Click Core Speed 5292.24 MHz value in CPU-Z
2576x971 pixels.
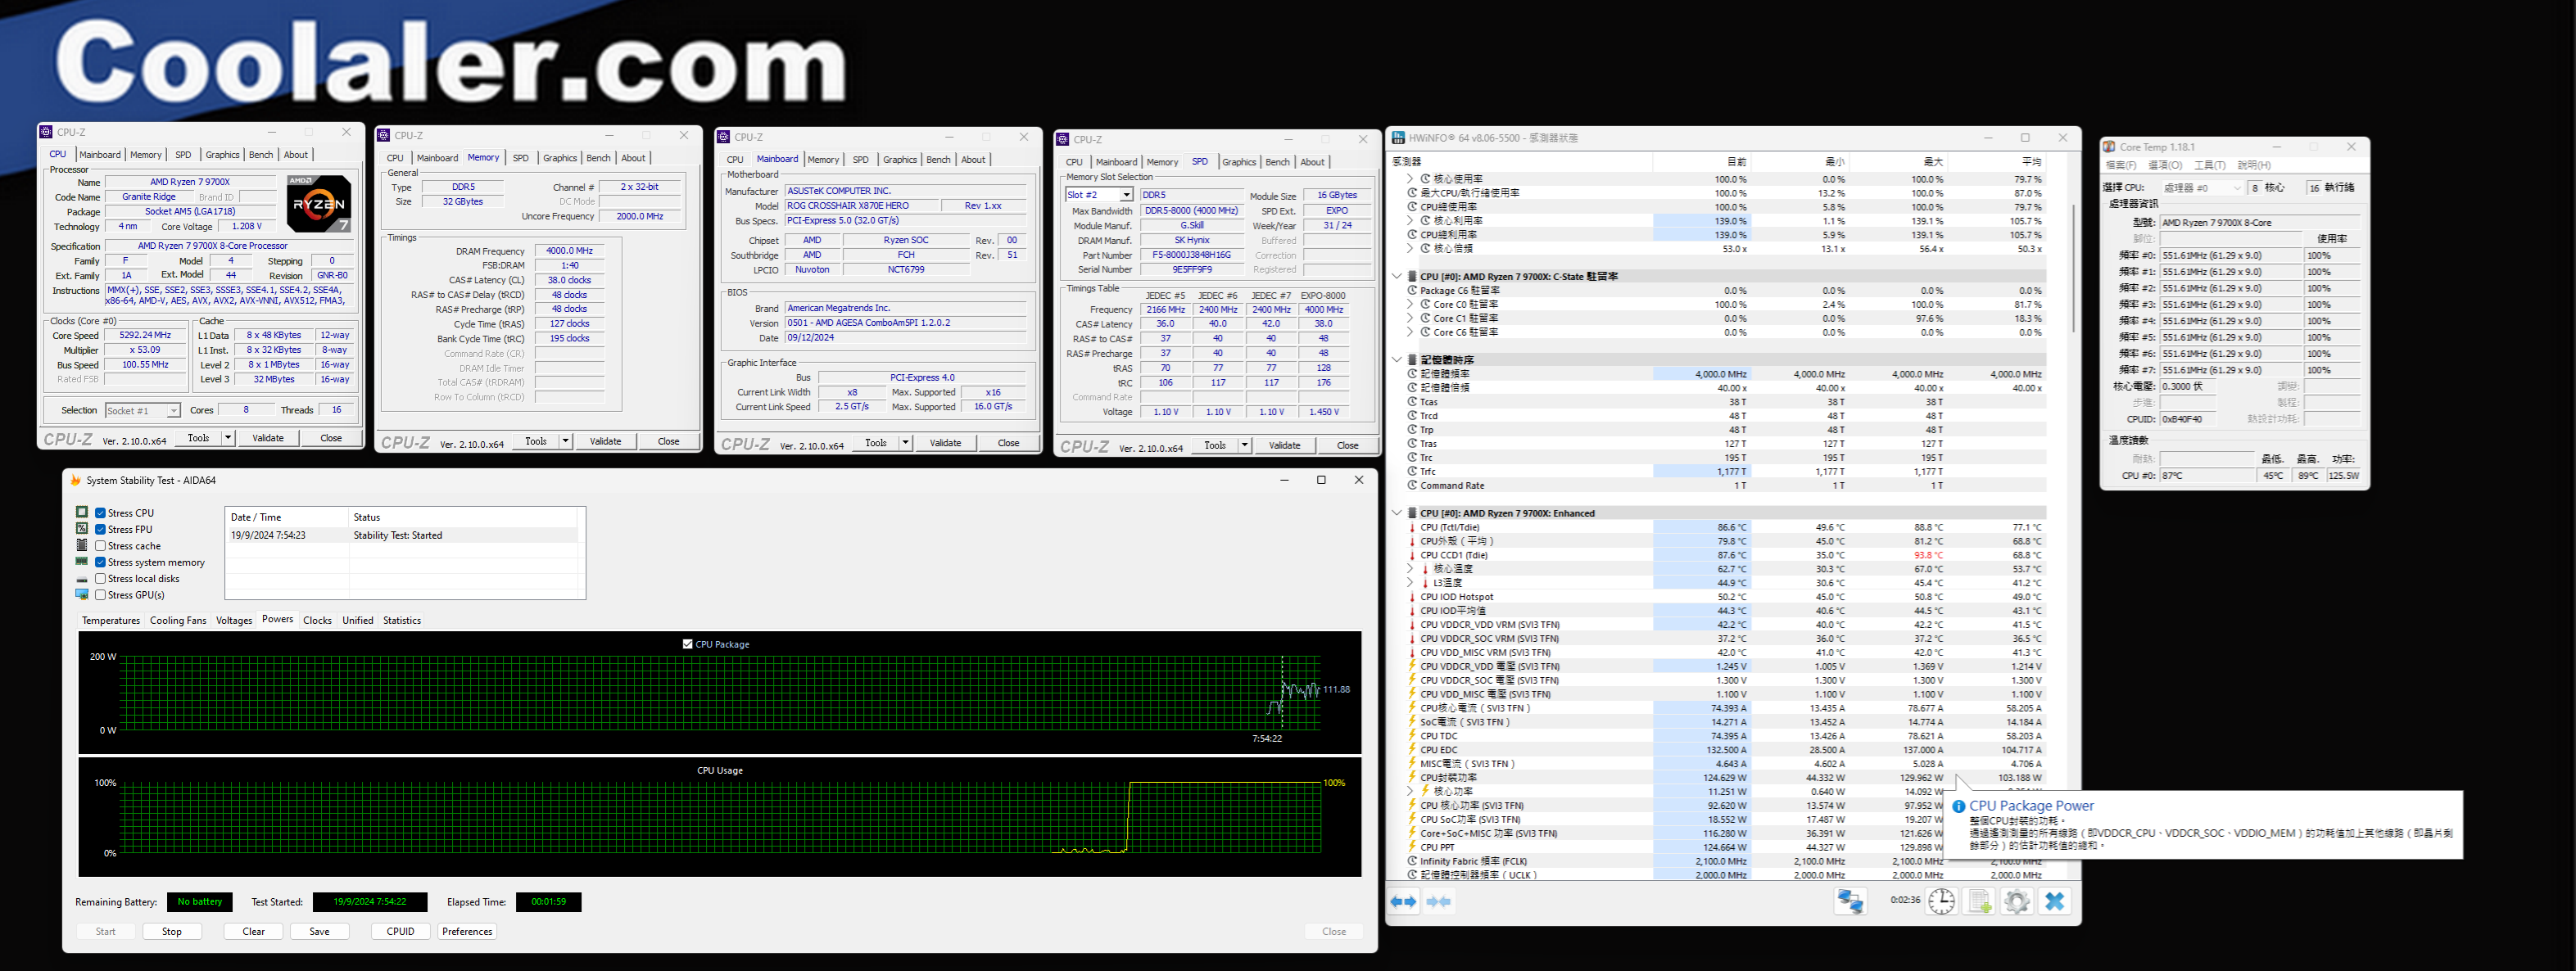145,336
